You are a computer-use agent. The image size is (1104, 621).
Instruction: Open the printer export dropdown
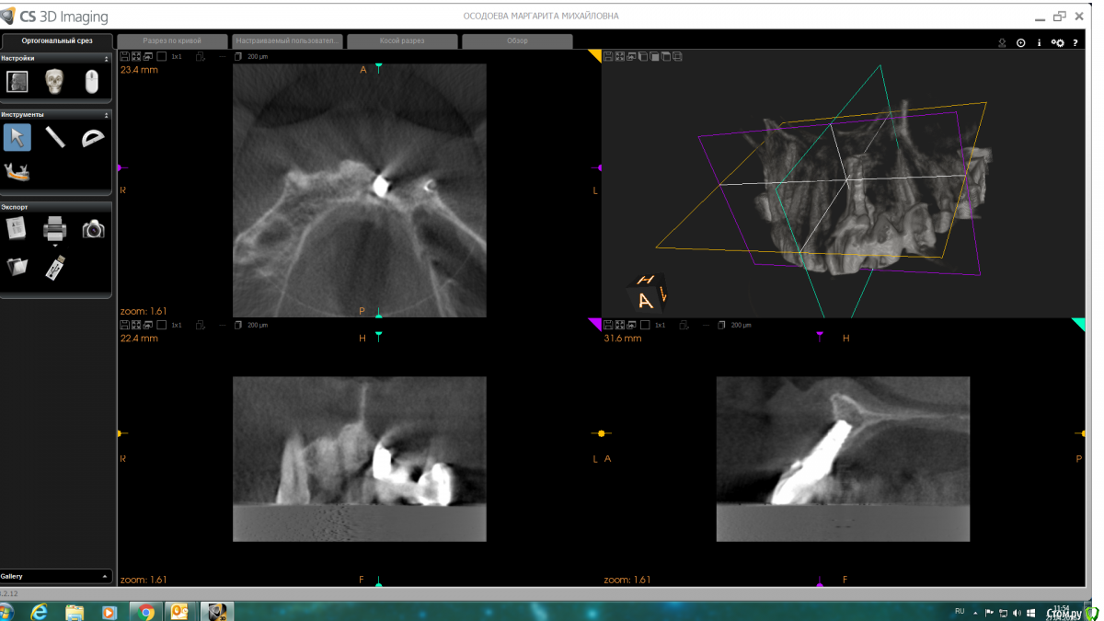[55, 245]
